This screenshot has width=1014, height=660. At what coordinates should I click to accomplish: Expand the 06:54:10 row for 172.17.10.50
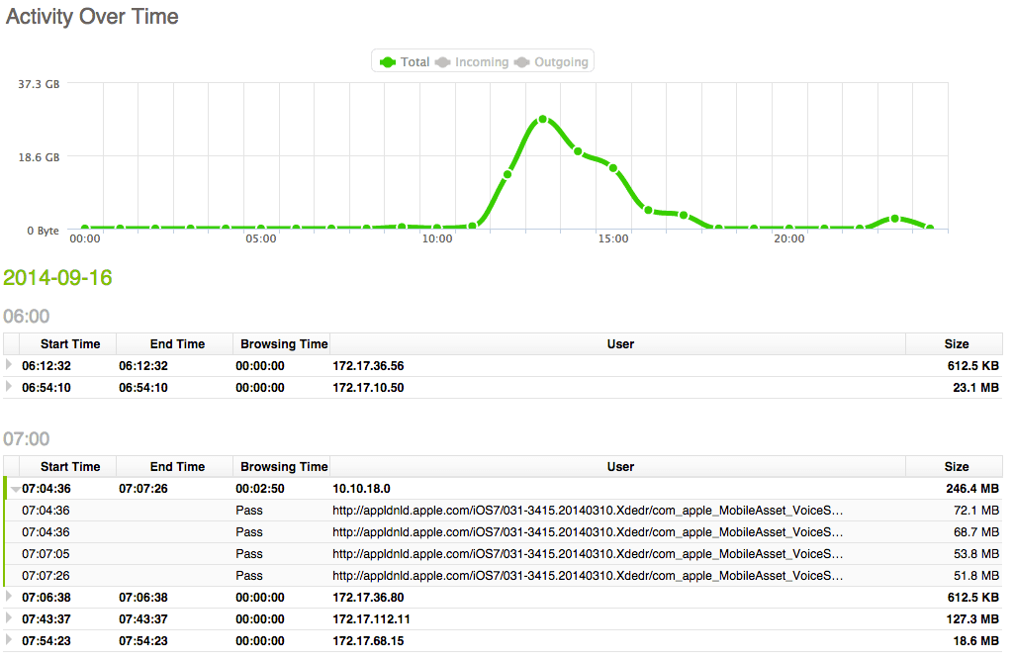click(8, 387)
